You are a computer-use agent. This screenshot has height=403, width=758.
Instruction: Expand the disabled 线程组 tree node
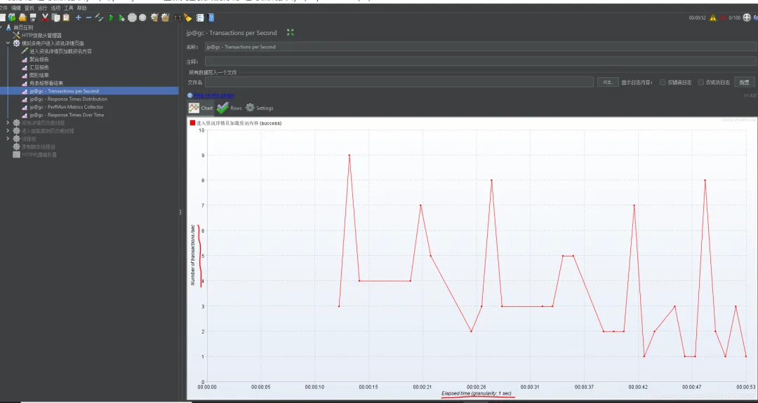point(8,139)
